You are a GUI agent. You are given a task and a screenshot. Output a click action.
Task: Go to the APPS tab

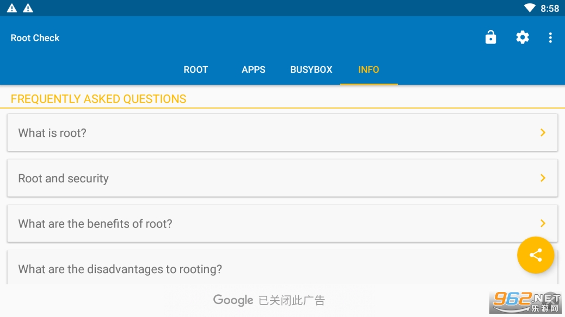(x=254, y=69)
